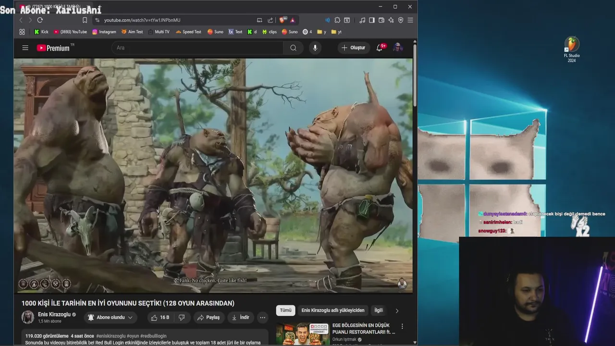Open the Brave Shields lion icon

[283, 20]
